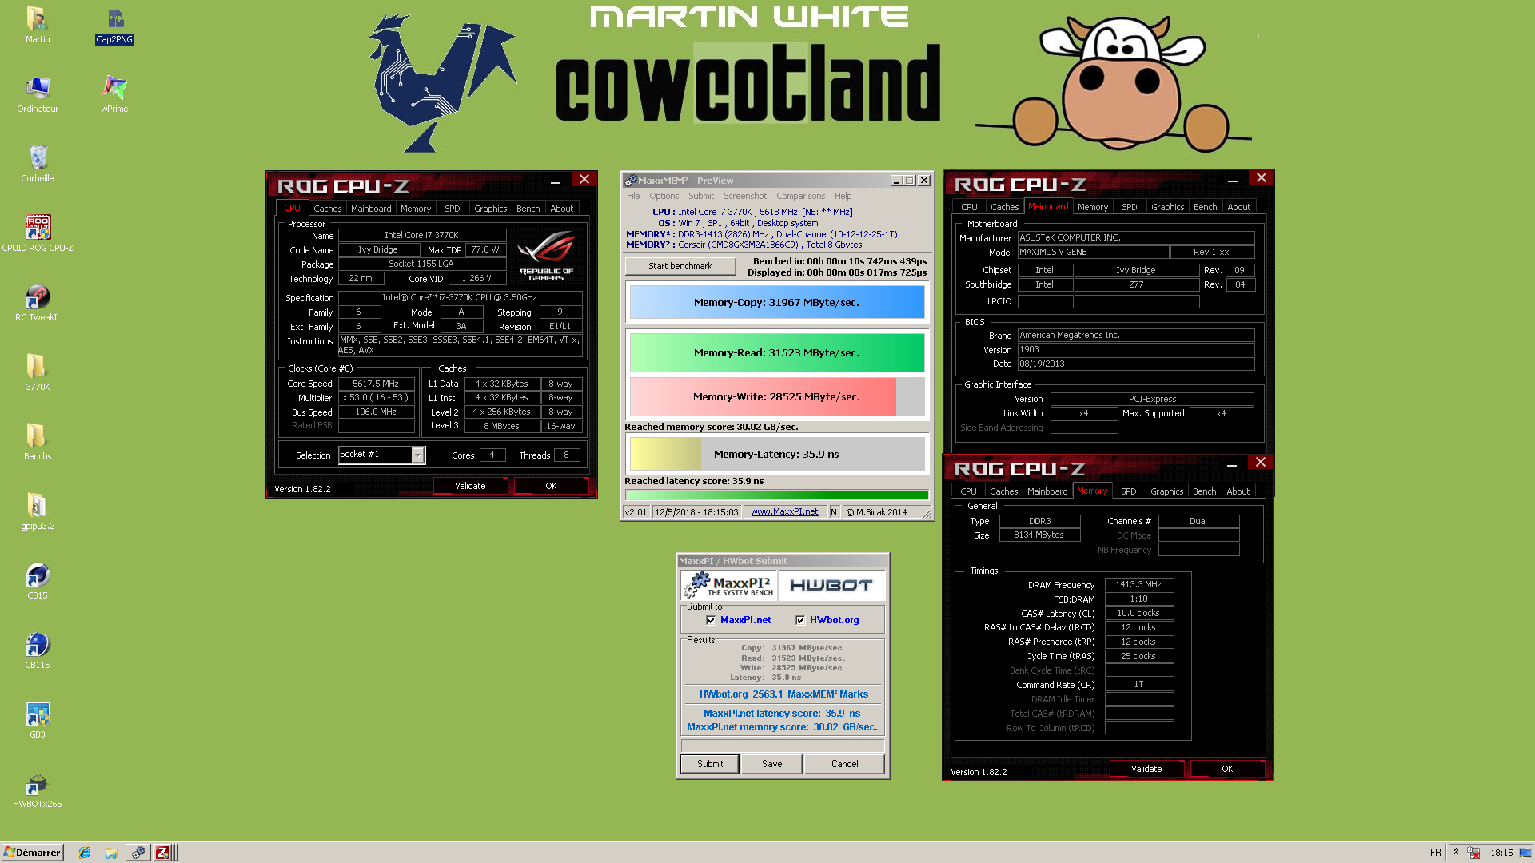Open the FR language bar selector

(x=1436, y=853)
